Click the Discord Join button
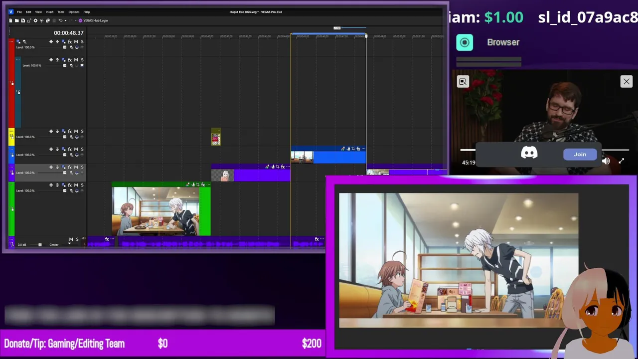The image size is (638, 359). [x=580, y=154]
